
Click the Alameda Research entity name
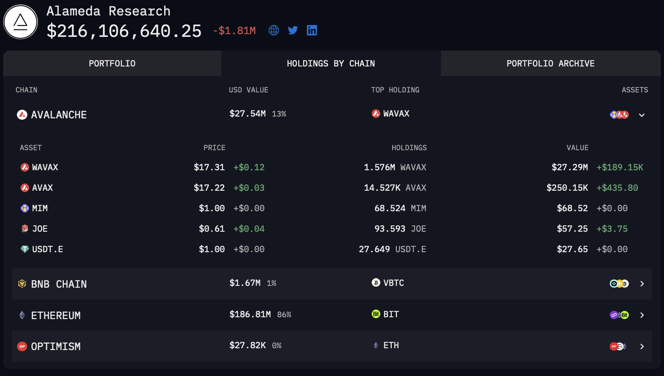pos(109,11)
